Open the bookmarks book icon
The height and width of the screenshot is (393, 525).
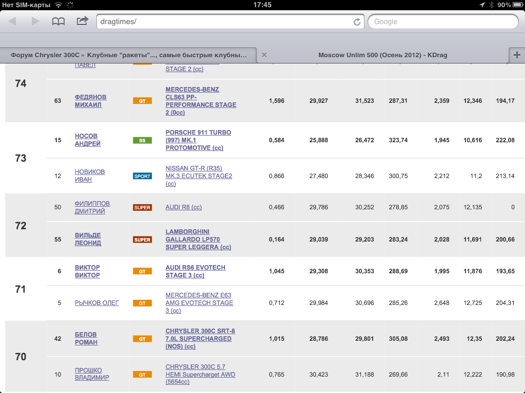(58, 21)
